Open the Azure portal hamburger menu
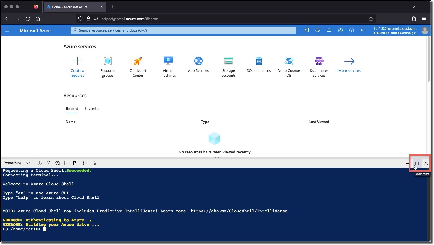The width and height of the screenshot is (434, 245). (x=7, y=30)
